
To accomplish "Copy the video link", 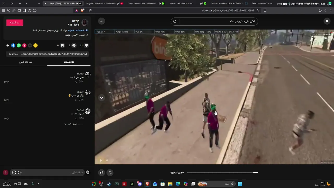I will (13, 54).
